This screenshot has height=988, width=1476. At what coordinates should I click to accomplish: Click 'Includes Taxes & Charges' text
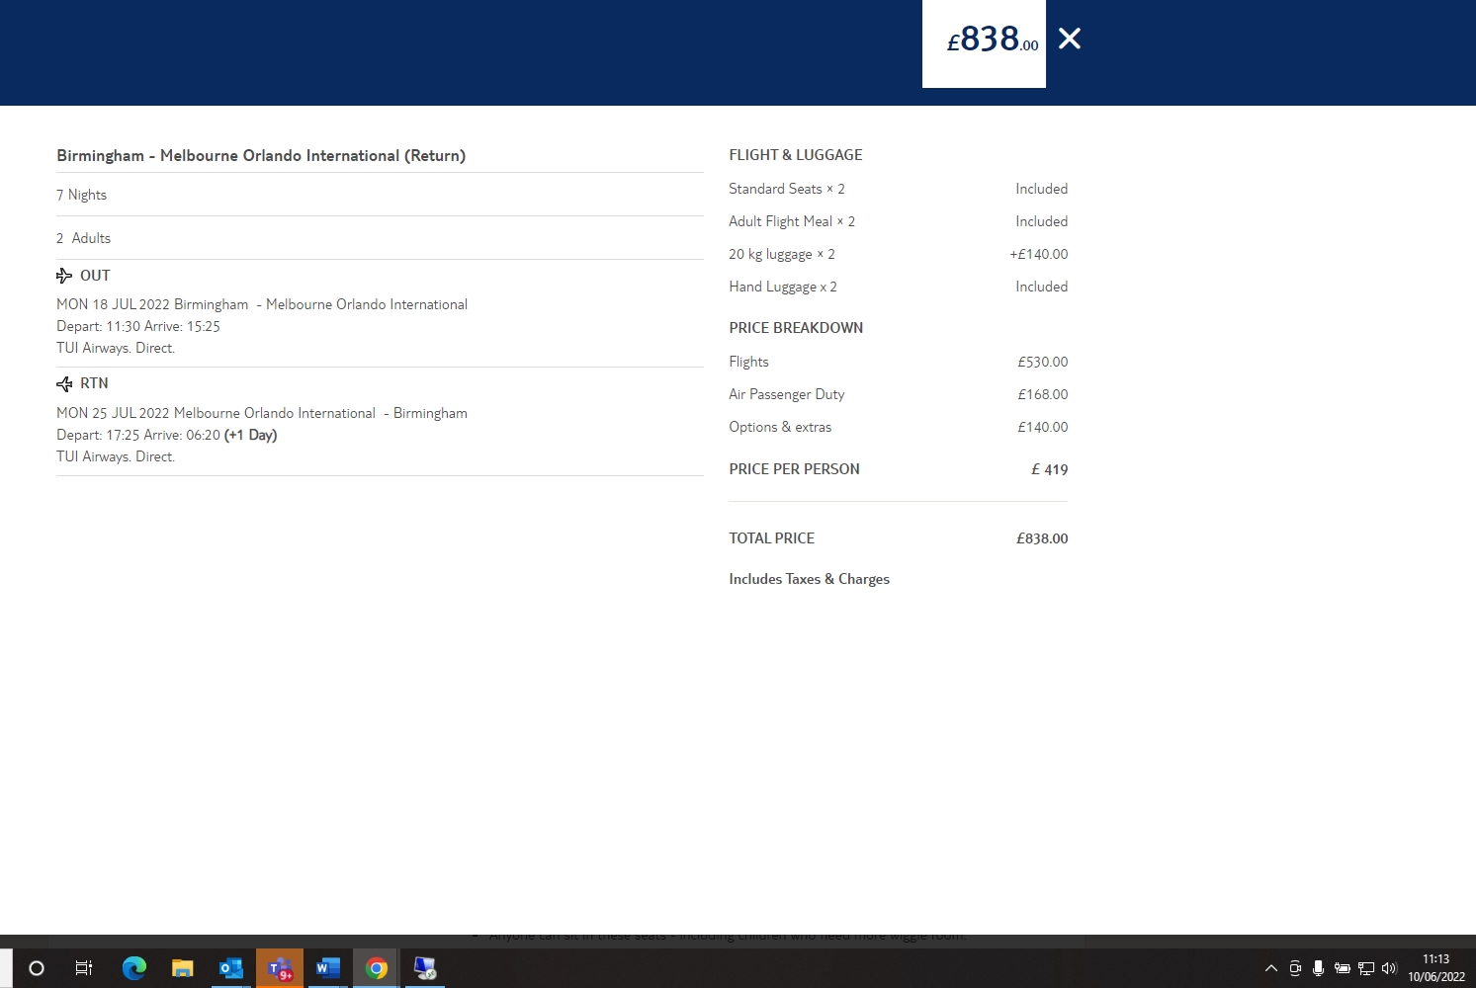[810, 579]
